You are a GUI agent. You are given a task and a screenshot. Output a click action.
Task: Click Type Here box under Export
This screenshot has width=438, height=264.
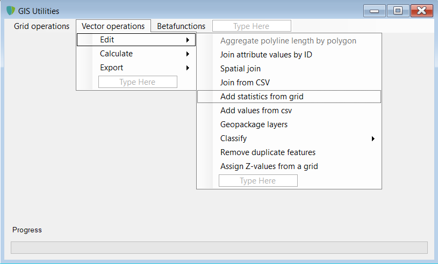pos(138,82)
